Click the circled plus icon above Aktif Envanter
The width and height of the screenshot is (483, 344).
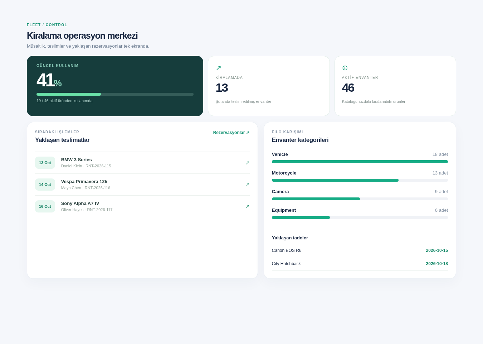click(x=345, y=68)
